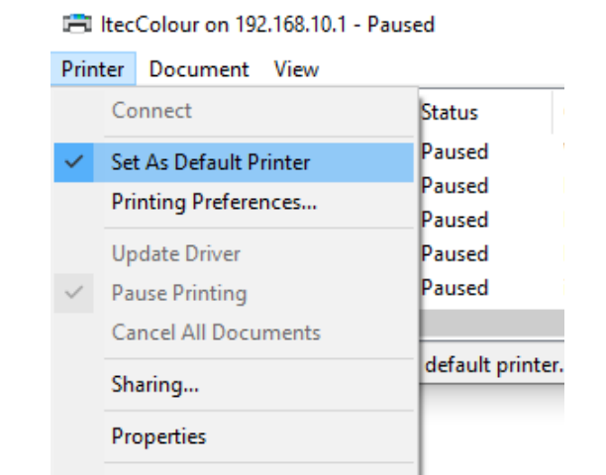This screenshot has height=475, width=606.
Task: Select the third Paused job row
Action: coord(454,220)
